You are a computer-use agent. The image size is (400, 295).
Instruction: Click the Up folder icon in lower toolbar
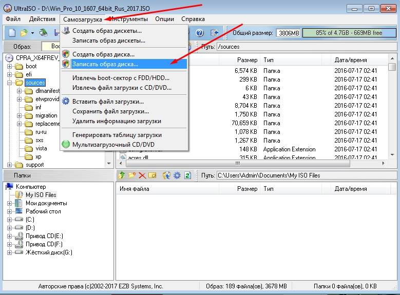122,175
